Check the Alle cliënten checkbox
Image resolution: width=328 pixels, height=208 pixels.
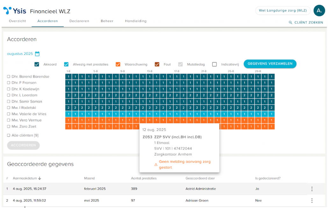[x=9, y=135]
